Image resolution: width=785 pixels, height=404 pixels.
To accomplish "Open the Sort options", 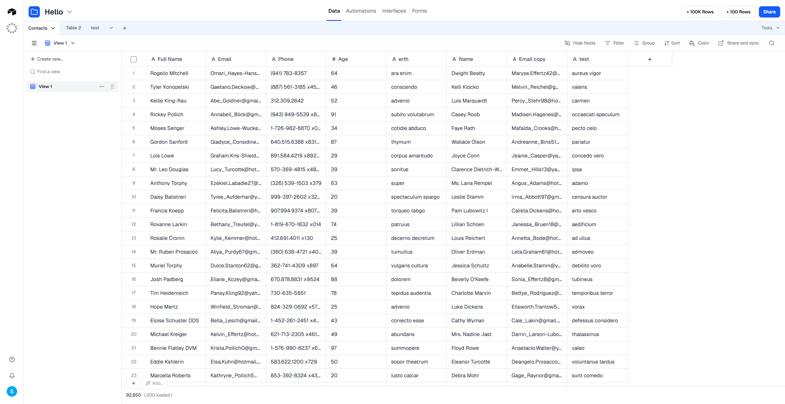I will [x=672, y=43].
